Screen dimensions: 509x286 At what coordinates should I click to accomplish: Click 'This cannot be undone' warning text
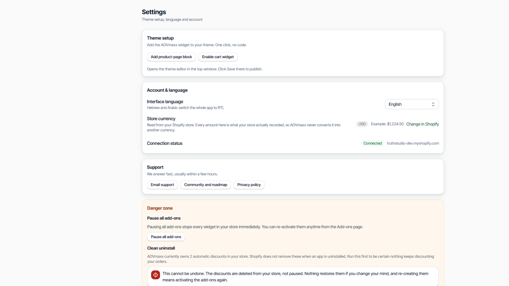click(295, 277)
